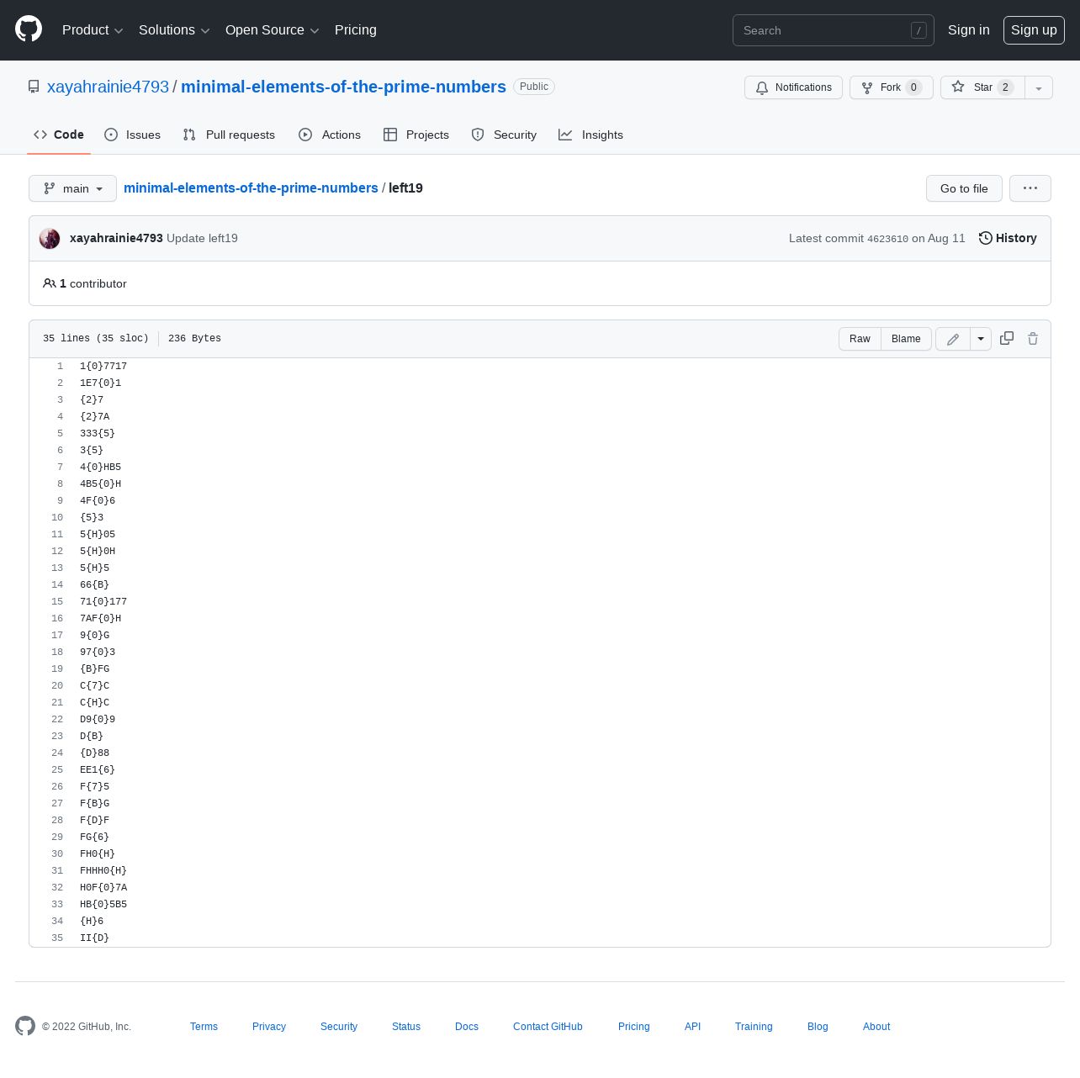Viewport: 1080px width, 1078px height.
Task: Click breadcrumb minimal-elements-of-the-prime-numbers link
Action: (251, 188)
